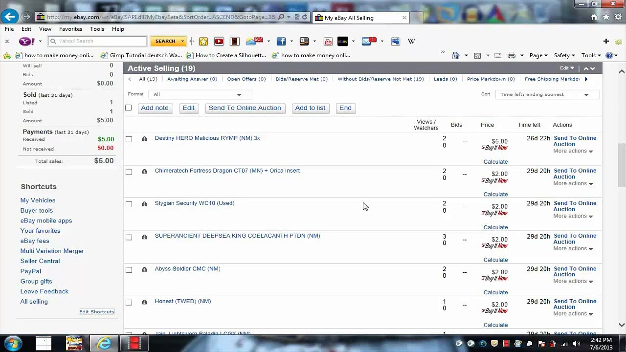Open the Seller Central shortcut link
Image resolution: width=626 pixels, height=352 pixels.
40,261
